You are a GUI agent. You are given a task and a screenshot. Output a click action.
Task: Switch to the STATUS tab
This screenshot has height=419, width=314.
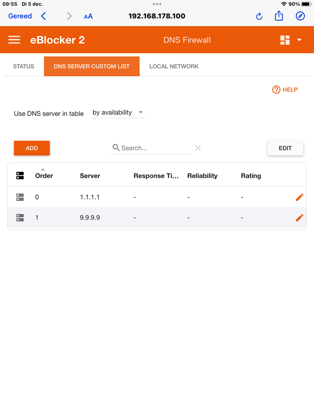[x=24, y=66]
